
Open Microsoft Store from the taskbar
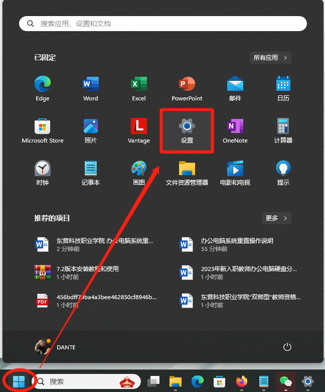pos(219,381)
